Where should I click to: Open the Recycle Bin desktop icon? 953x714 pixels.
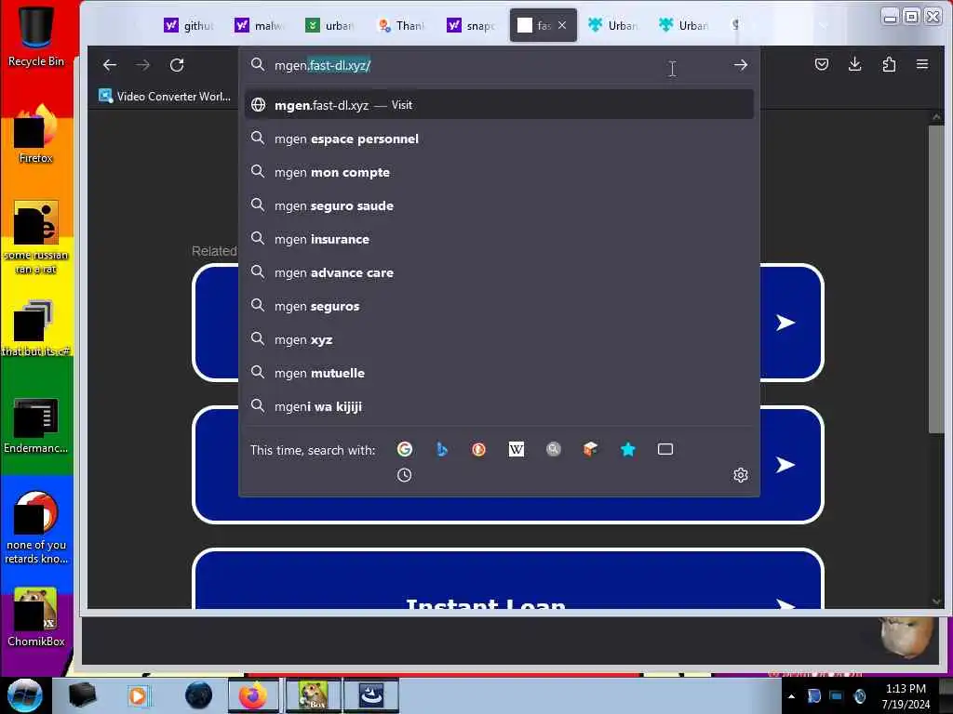coord(36,34)
